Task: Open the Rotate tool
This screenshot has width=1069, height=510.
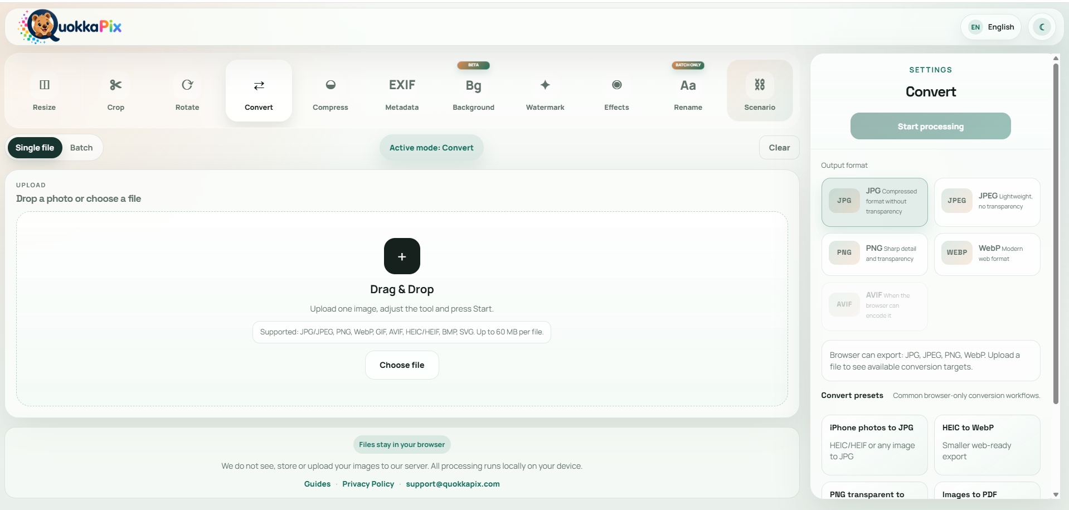Action: coord(187,91)
